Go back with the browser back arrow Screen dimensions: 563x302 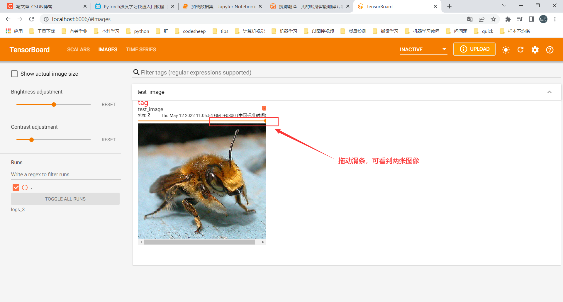click(x=8, y=19)
